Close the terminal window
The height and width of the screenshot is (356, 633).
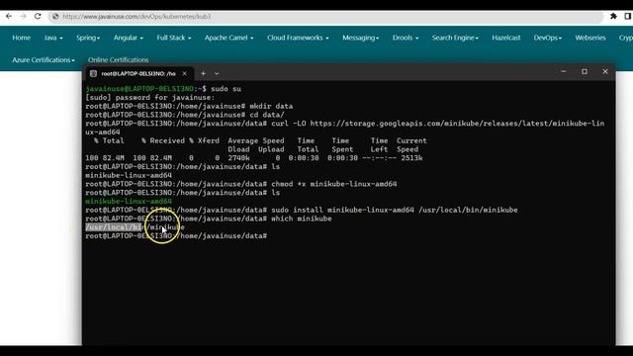click(x=605, y=71)
